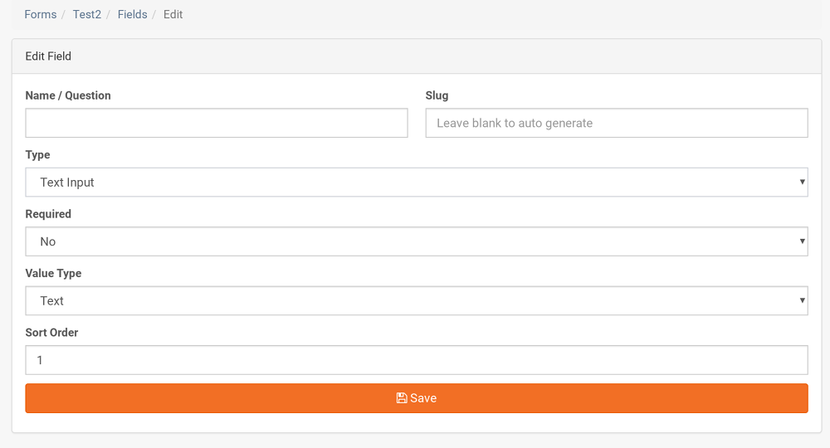The width and height of the screenshot is (830, 448).
Task: Click the orange Save button
Action: click(417, 397)
